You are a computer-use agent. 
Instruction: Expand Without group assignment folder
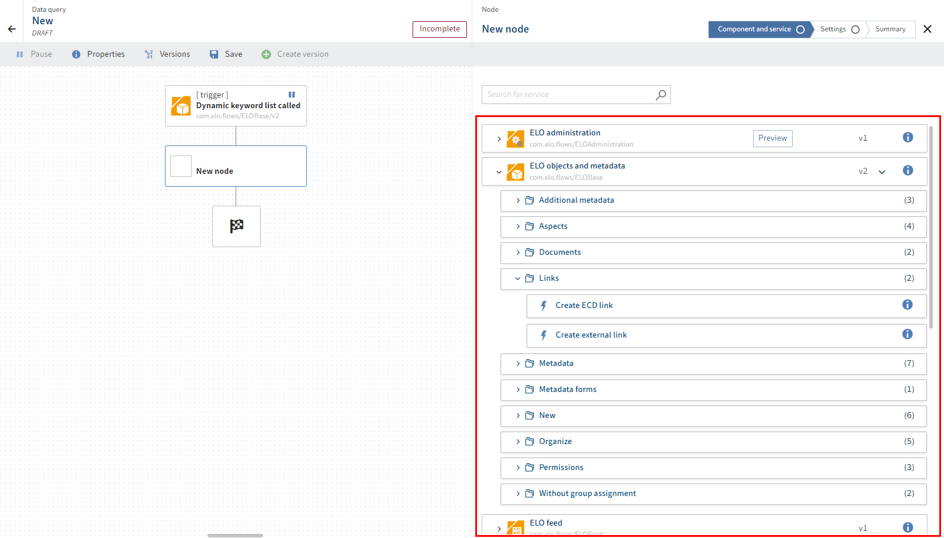point(518,494)
